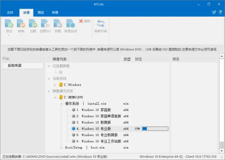Open the help question mark icon
225x160 pixels.
220,12
